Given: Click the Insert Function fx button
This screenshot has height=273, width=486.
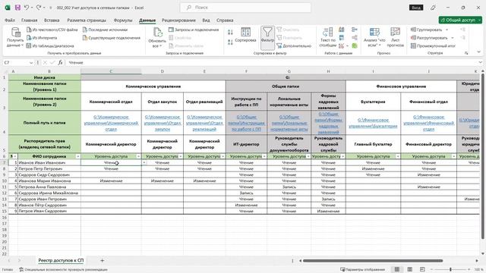Looking at the screenshot, I should pyautogui.click(x=61, y=62).
